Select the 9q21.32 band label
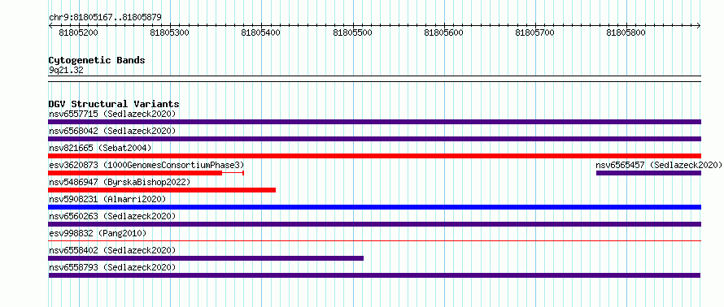Viewport: 724px width, 307px height. (66, 70)
